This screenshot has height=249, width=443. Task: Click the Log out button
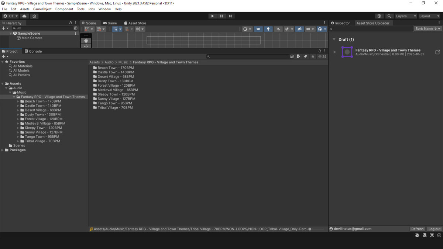pos(434,229)
